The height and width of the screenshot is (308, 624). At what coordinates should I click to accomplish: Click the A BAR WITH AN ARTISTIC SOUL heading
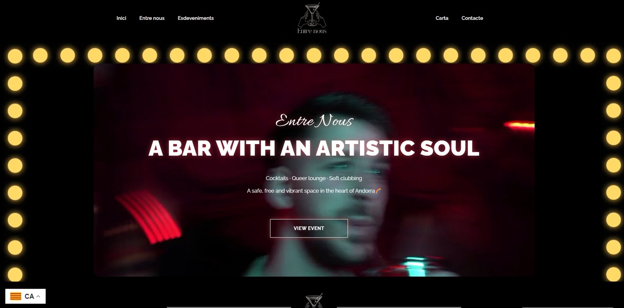point(314,148)
